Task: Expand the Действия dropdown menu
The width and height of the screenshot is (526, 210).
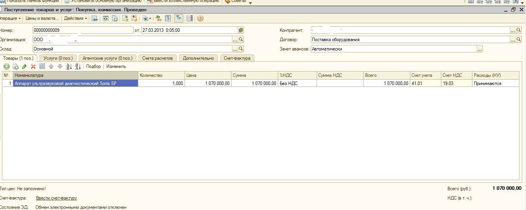Action: tap(75, 18)
